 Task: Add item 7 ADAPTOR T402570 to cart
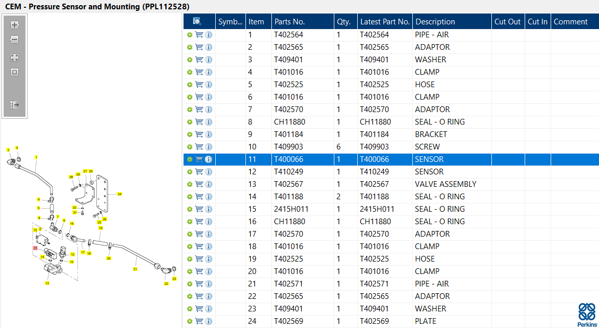coord(199,110)
